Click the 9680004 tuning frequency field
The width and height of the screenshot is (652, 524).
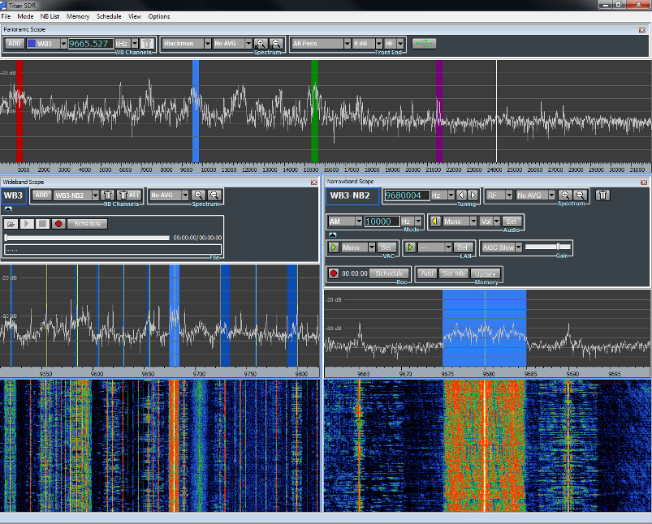(406, 195)
